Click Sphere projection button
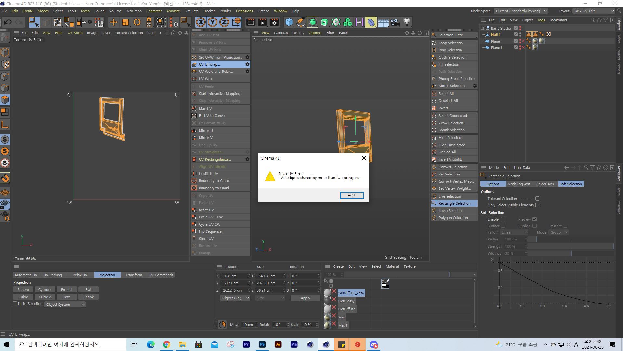Image resolution: width=623 pixels, height=351 pixels. pos(23,290)
